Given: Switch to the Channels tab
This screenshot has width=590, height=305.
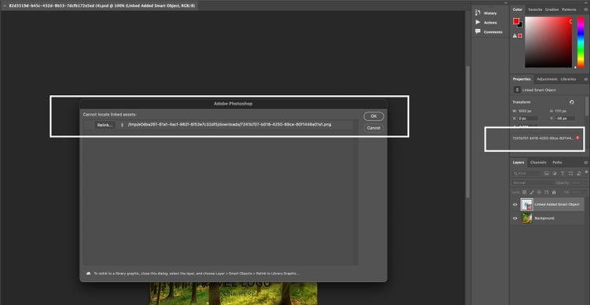Looking at the screenshot, I should 538,163.
